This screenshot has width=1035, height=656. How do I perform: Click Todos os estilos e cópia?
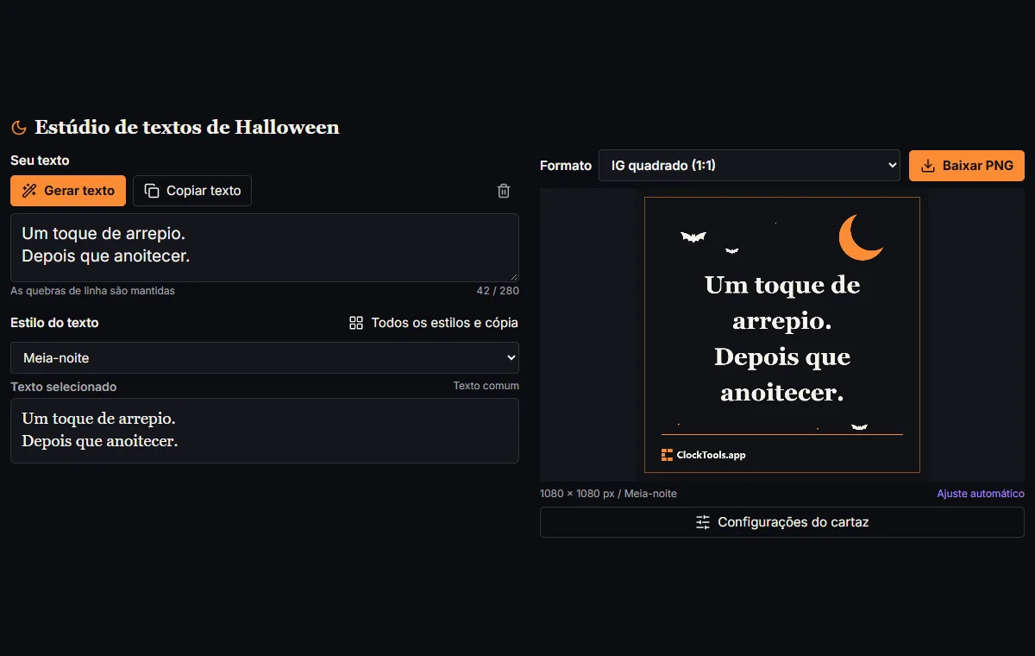point(433,323)
